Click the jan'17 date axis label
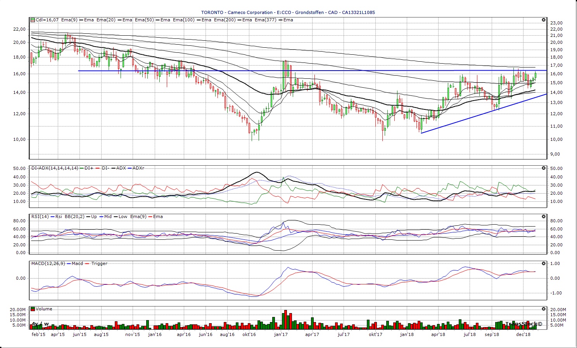This screenshot has height=348, width=577. (x=281, y=334)
